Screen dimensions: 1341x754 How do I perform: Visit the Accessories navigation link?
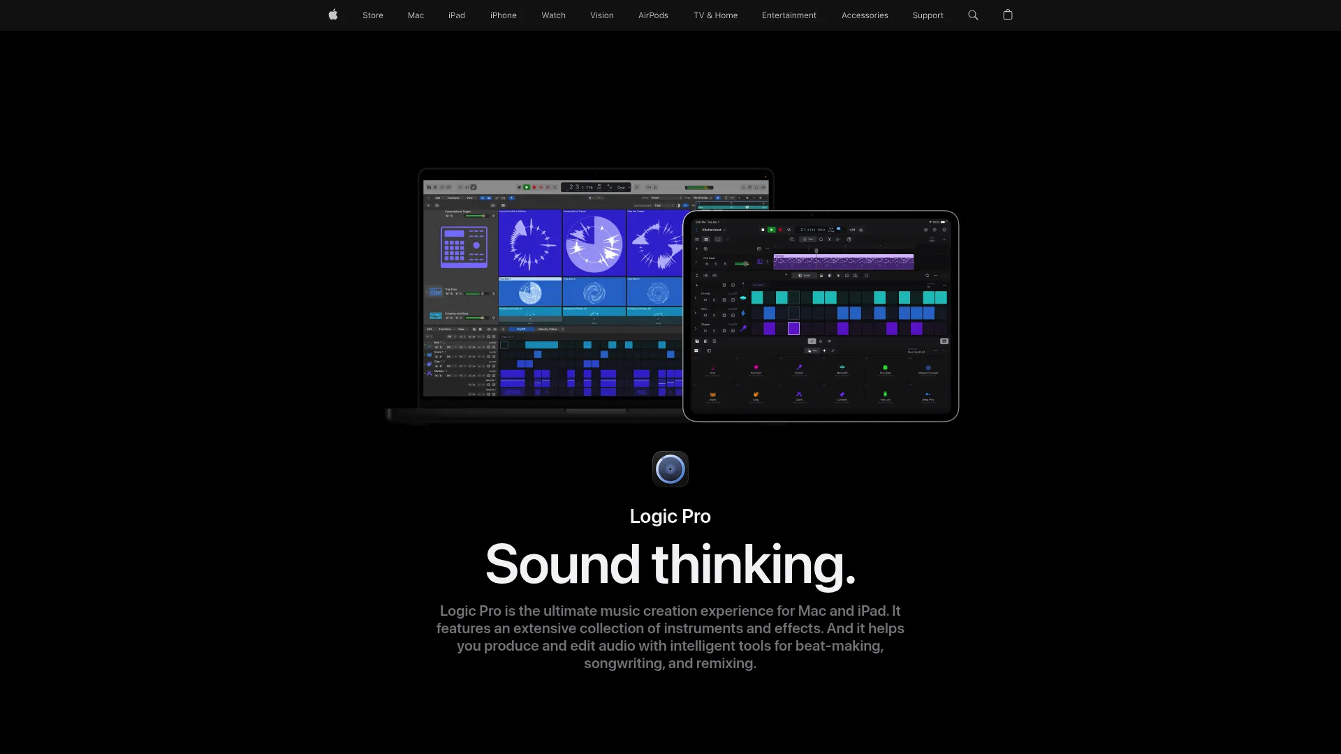point(865,15)
